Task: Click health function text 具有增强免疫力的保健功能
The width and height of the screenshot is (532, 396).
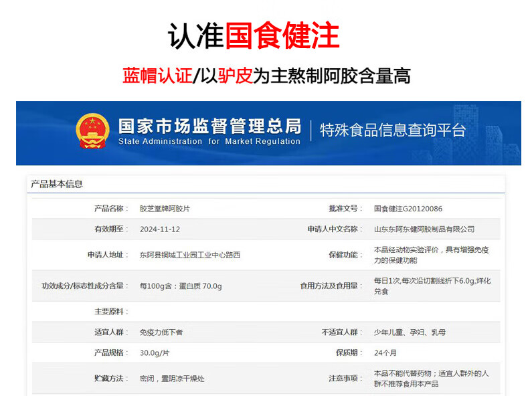Action: click(431, 255)
